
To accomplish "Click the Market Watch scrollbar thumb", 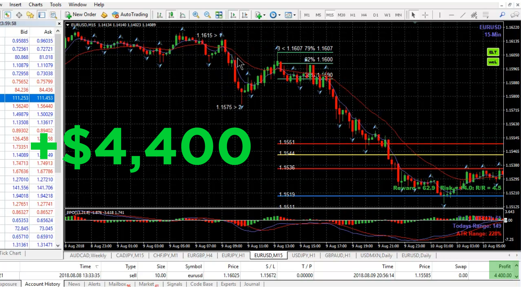I will coord(58,104).
